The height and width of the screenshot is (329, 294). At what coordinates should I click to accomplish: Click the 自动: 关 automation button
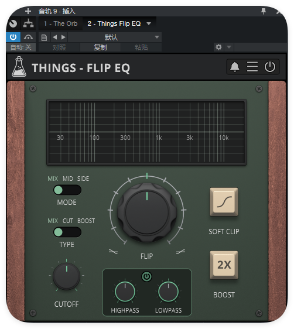[20, 47]
